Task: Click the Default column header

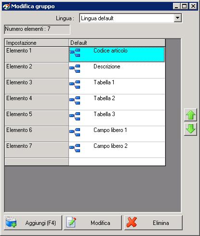Action: [117, 43]
